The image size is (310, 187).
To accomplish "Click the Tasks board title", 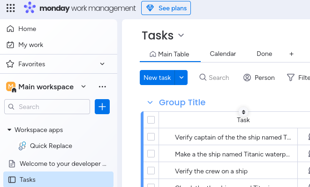I will [x=158, y=35].
